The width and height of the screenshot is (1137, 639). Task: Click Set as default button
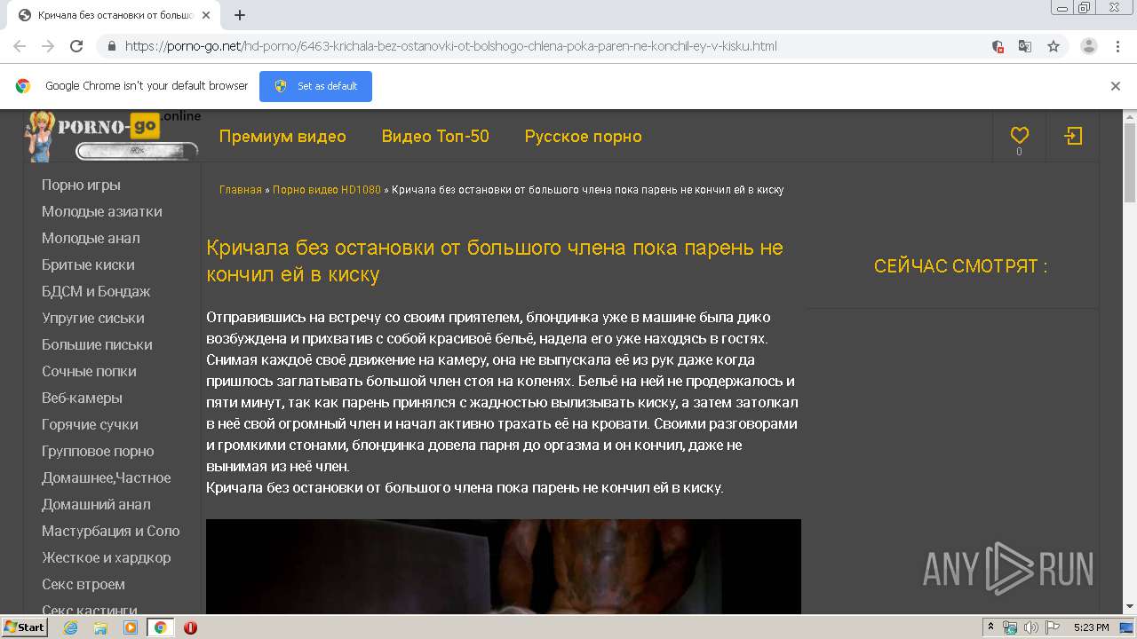(315, 86)
